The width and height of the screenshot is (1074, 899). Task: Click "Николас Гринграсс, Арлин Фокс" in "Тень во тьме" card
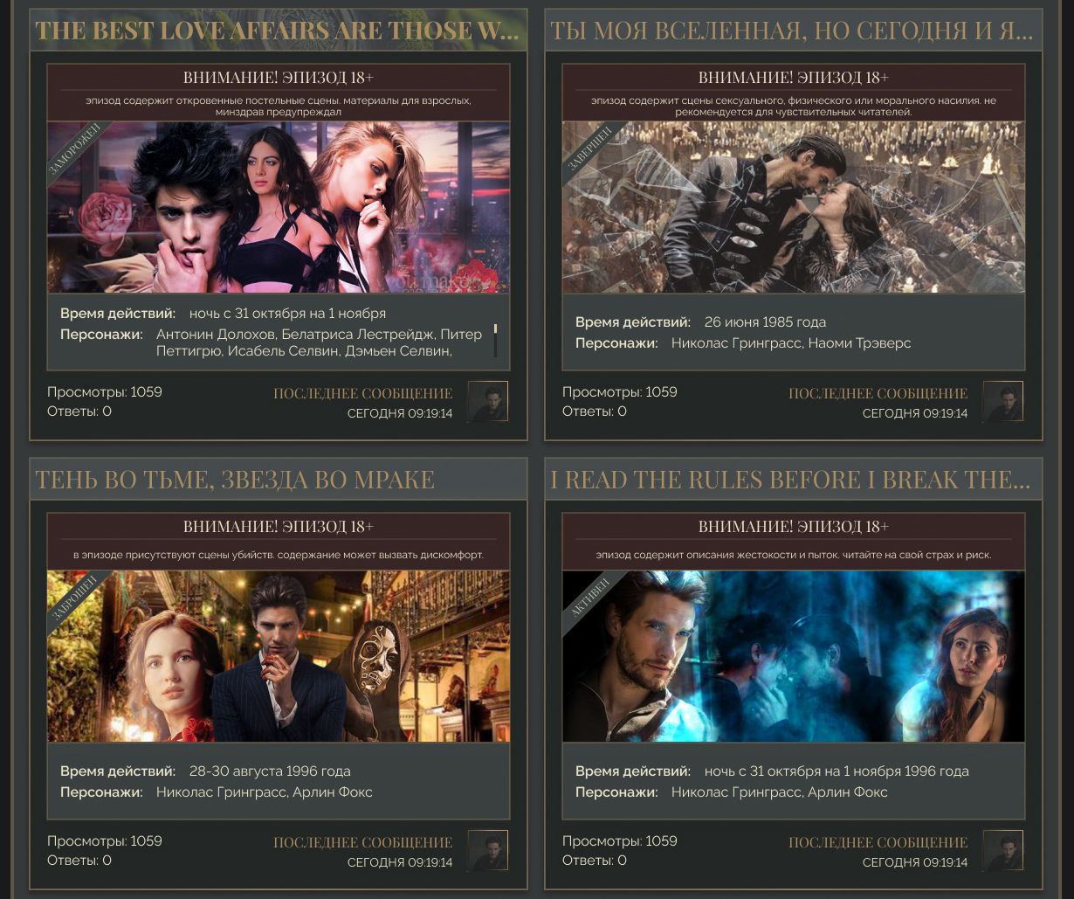265,792
